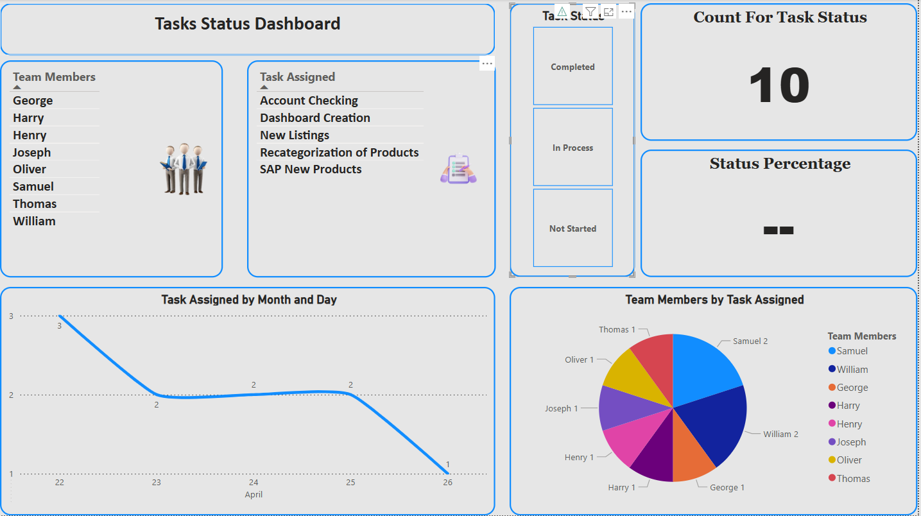The height and width of the screenshot is (516, 921).
Task: Open More options menu on Task Status visual
Action: tap(626, 11)
